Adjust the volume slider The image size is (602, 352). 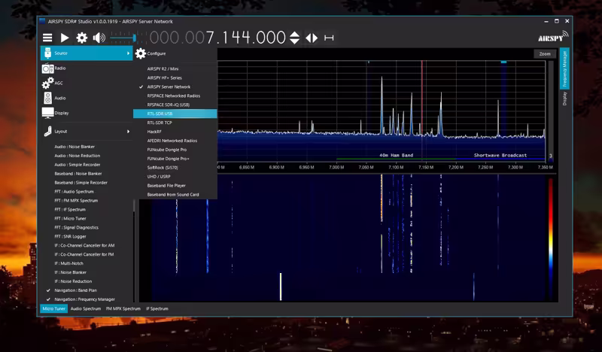tap(123, 38)
